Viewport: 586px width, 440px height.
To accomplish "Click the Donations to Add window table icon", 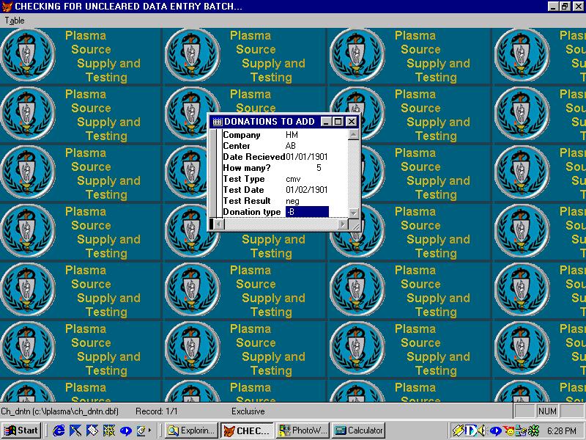I will 217,122.
